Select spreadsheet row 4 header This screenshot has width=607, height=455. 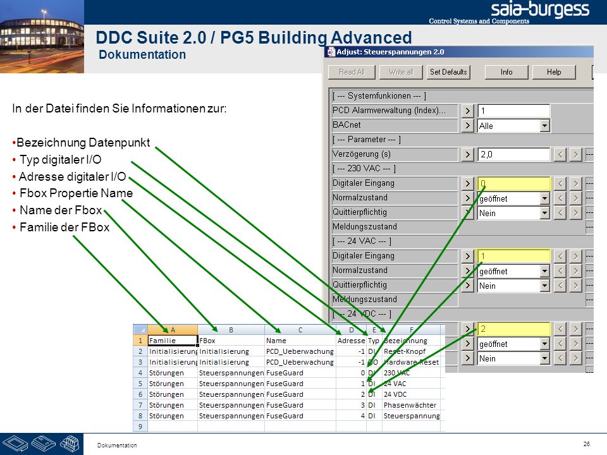point(140,373)
